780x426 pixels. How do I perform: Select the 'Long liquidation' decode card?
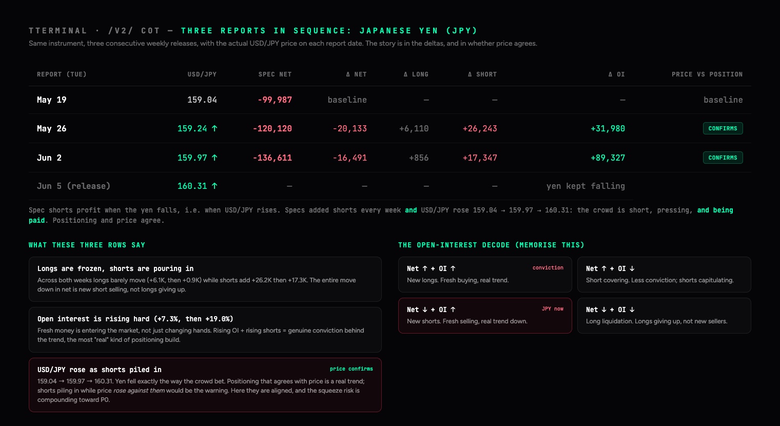pyautogui.click(x=664, y=316)
